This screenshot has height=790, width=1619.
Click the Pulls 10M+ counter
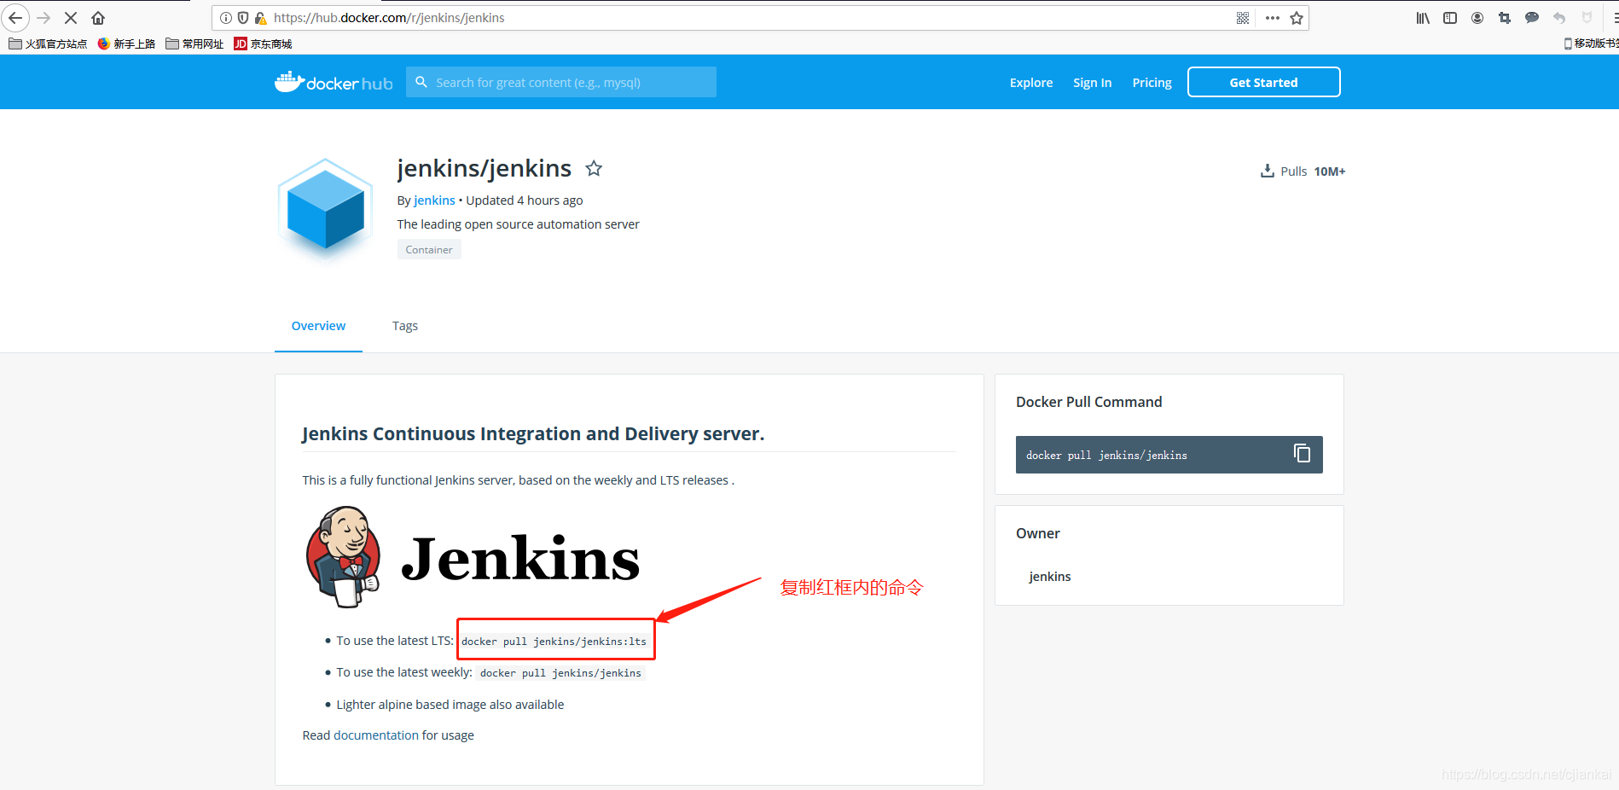(x=1303, y=171)
